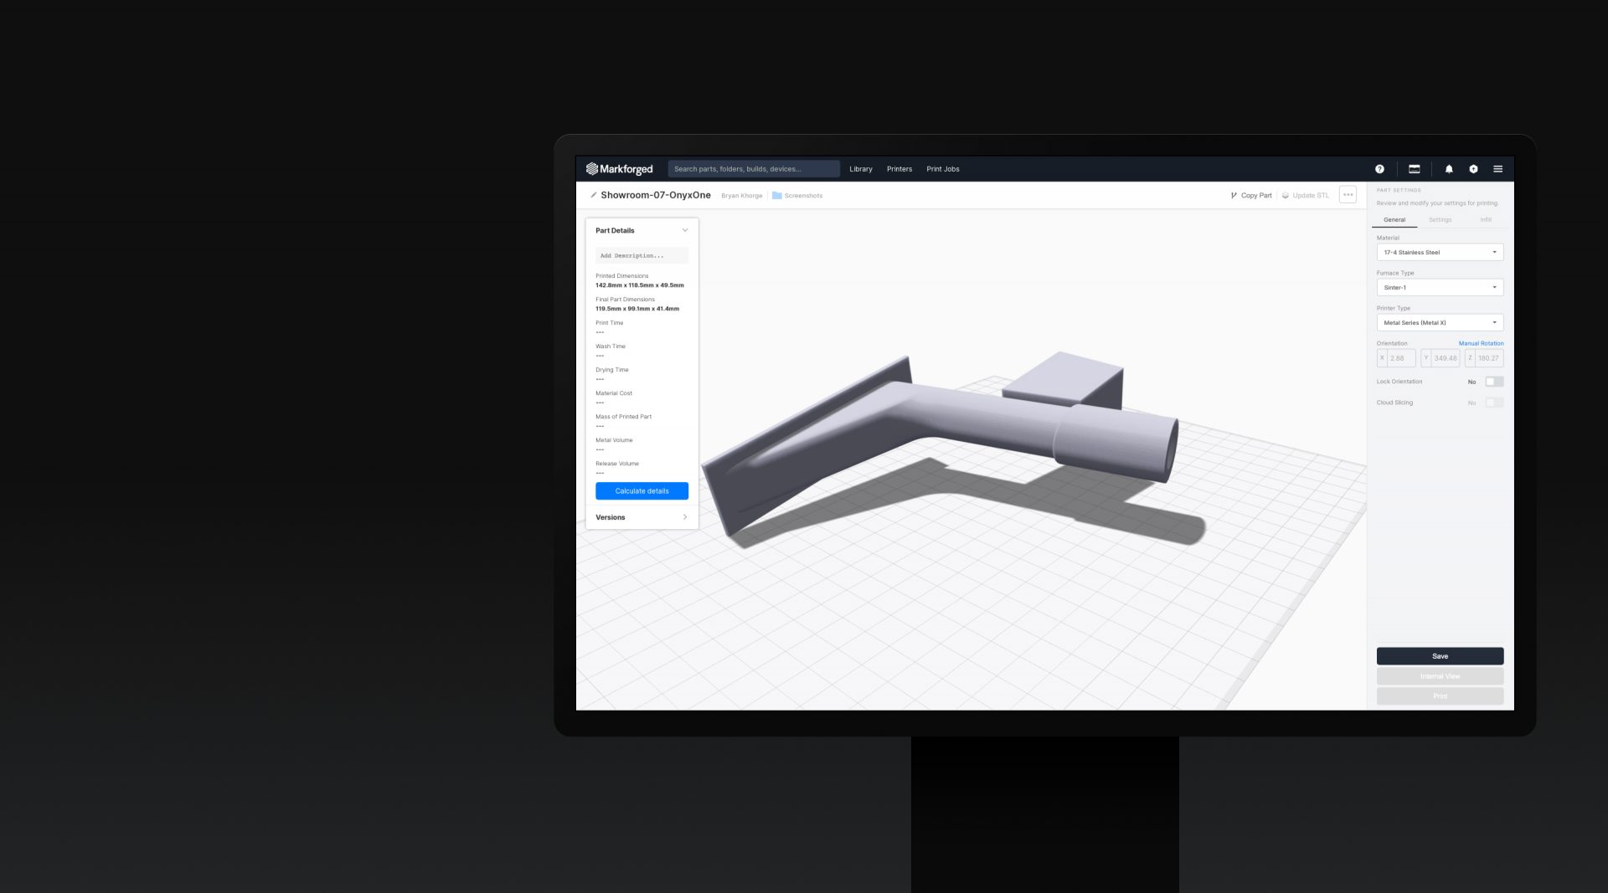Click the Y orientation field 349.48

coord(1440,358)
